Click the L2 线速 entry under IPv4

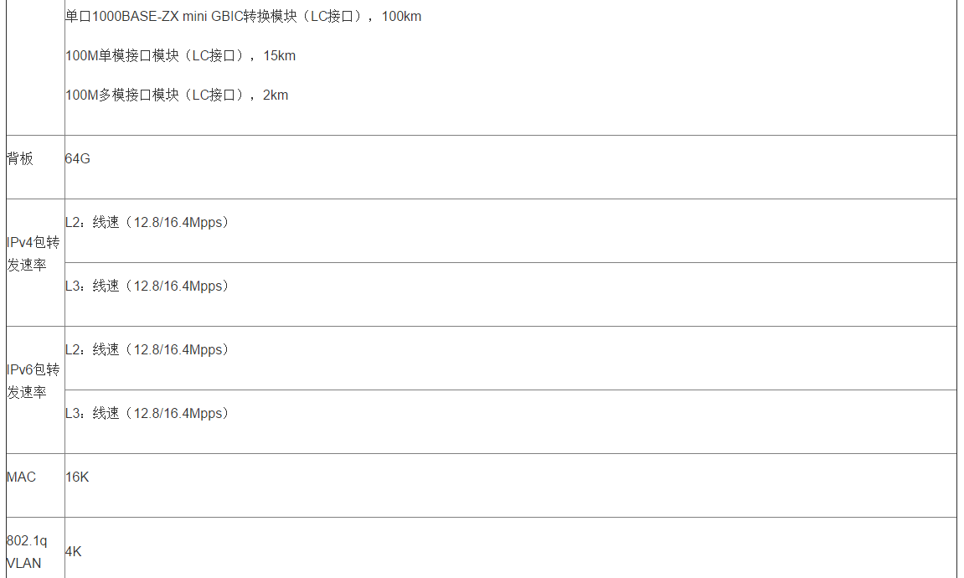(x=147, y=223)
